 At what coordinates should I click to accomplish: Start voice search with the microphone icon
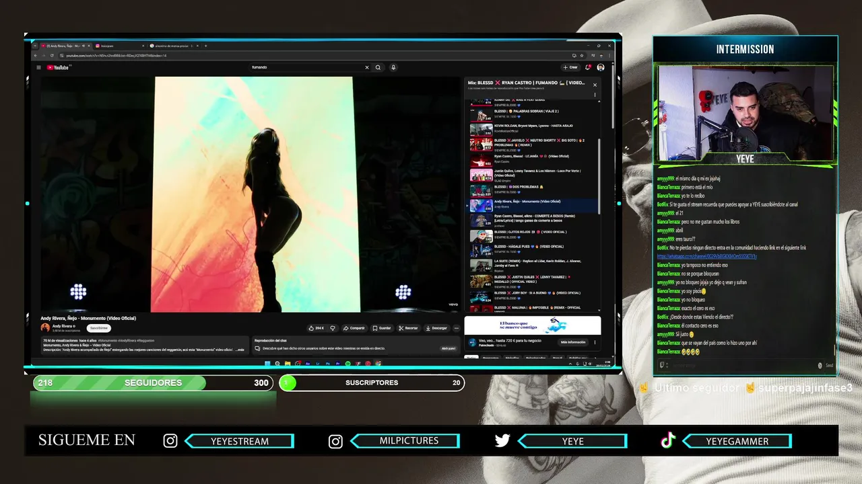393,67
